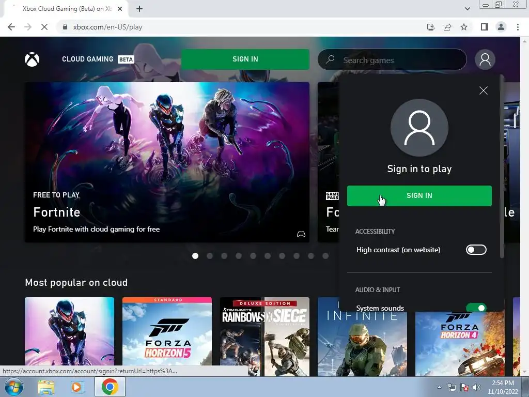The height and width of the screenshot is (397, 529).
Task: Click the controller icon on Fortnite banner
Action: point(301,234)
